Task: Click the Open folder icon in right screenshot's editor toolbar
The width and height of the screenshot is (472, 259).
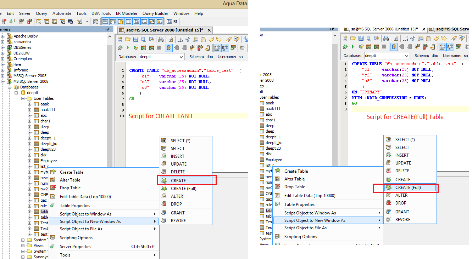Action: click(353, 38)
